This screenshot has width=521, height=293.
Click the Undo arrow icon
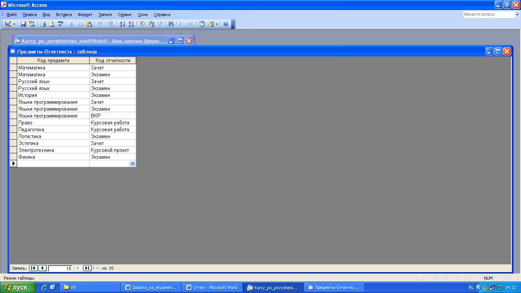point(100,24)
